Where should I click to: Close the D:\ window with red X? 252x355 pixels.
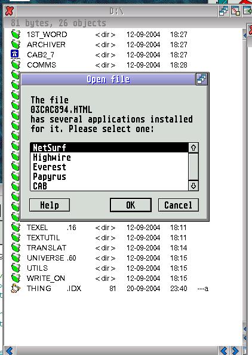pos(10,11)
